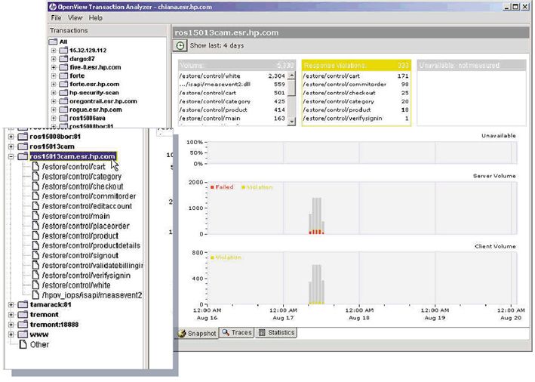Click the ros15013cam folder icon
This screenshot has height=382, width=535.
23,146
